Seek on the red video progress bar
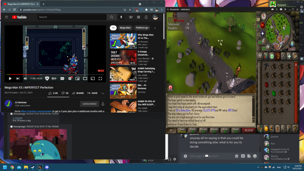304x171 pixels. (55, 74)
